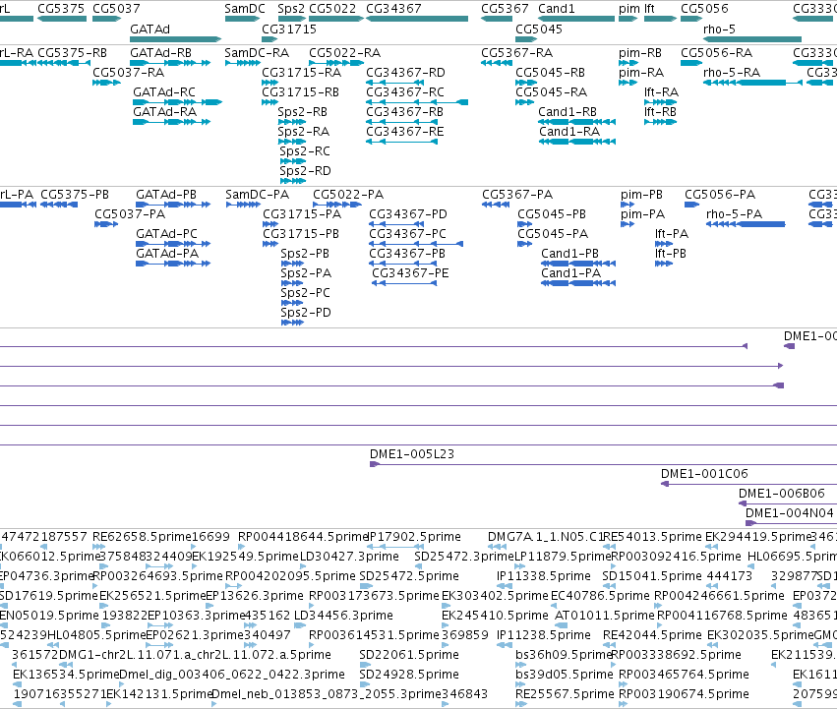Open the RE25567.5prime EST label
This screenshot has width=837, height=709.
click(x=566, y=694)
